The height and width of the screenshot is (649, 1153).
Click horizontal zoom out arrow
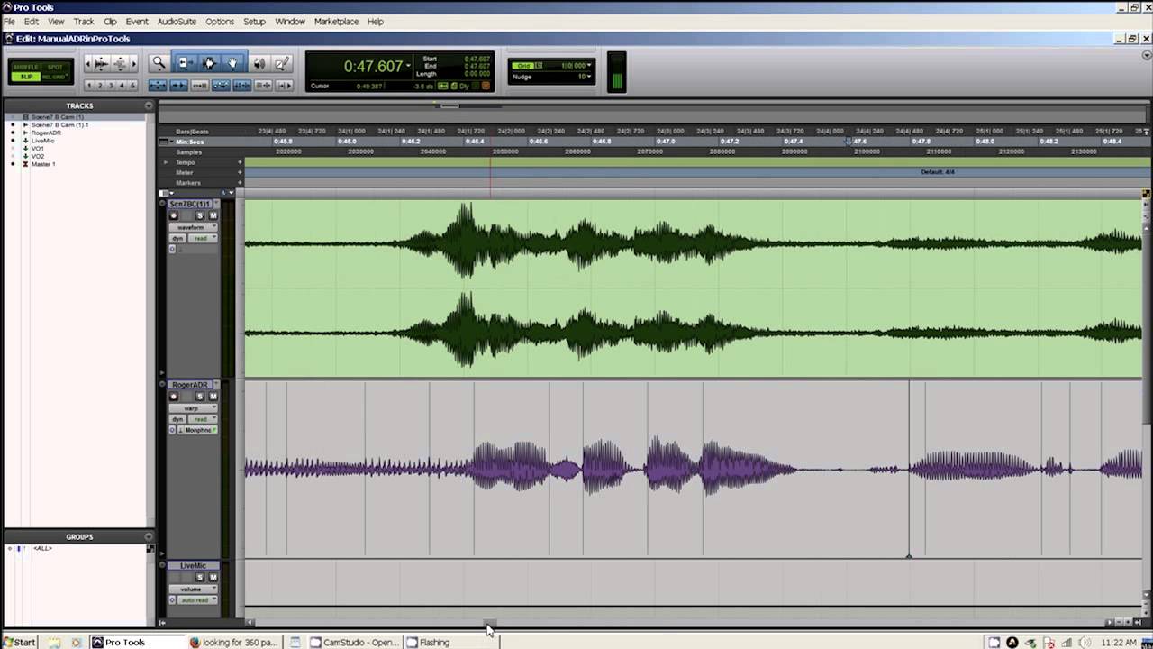point(88,63)
